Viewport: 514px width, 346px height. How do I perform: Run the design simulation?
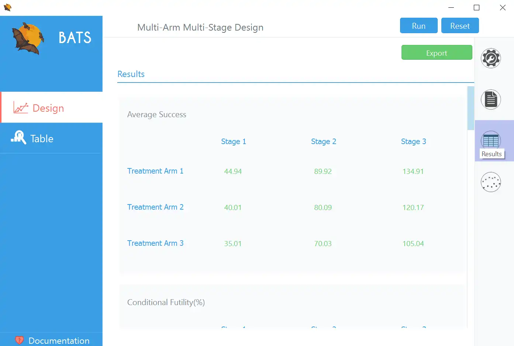coord(419,26)
